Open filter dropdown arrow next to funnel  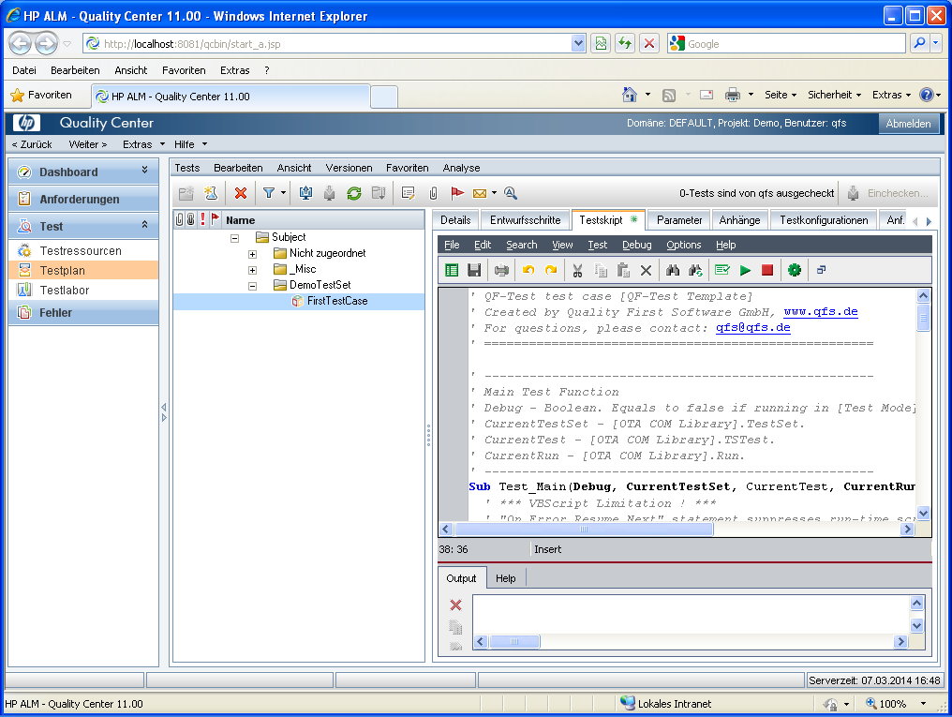(283, 193)
